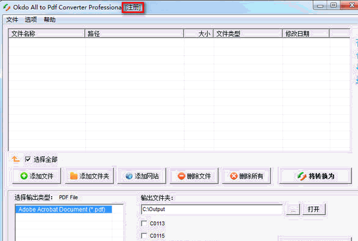Open the 帮助 menu
Image resolution: width=358 pixels, height=241 pixels.
point(50,20)
